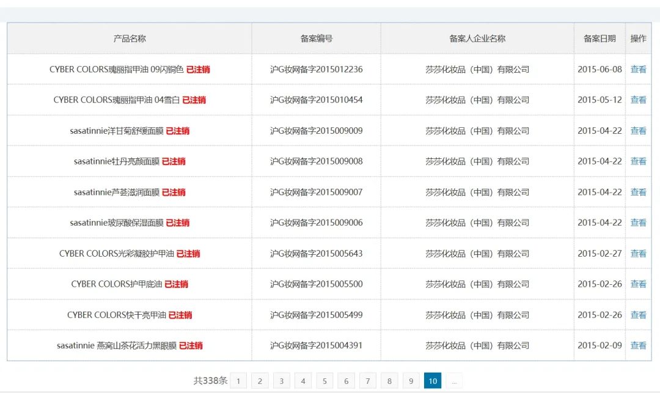Open 查看 link for 沪G妆网备字2015009008
Image resolution: width=660 pixels, height=393 pixels.
(x=638, y=161)
